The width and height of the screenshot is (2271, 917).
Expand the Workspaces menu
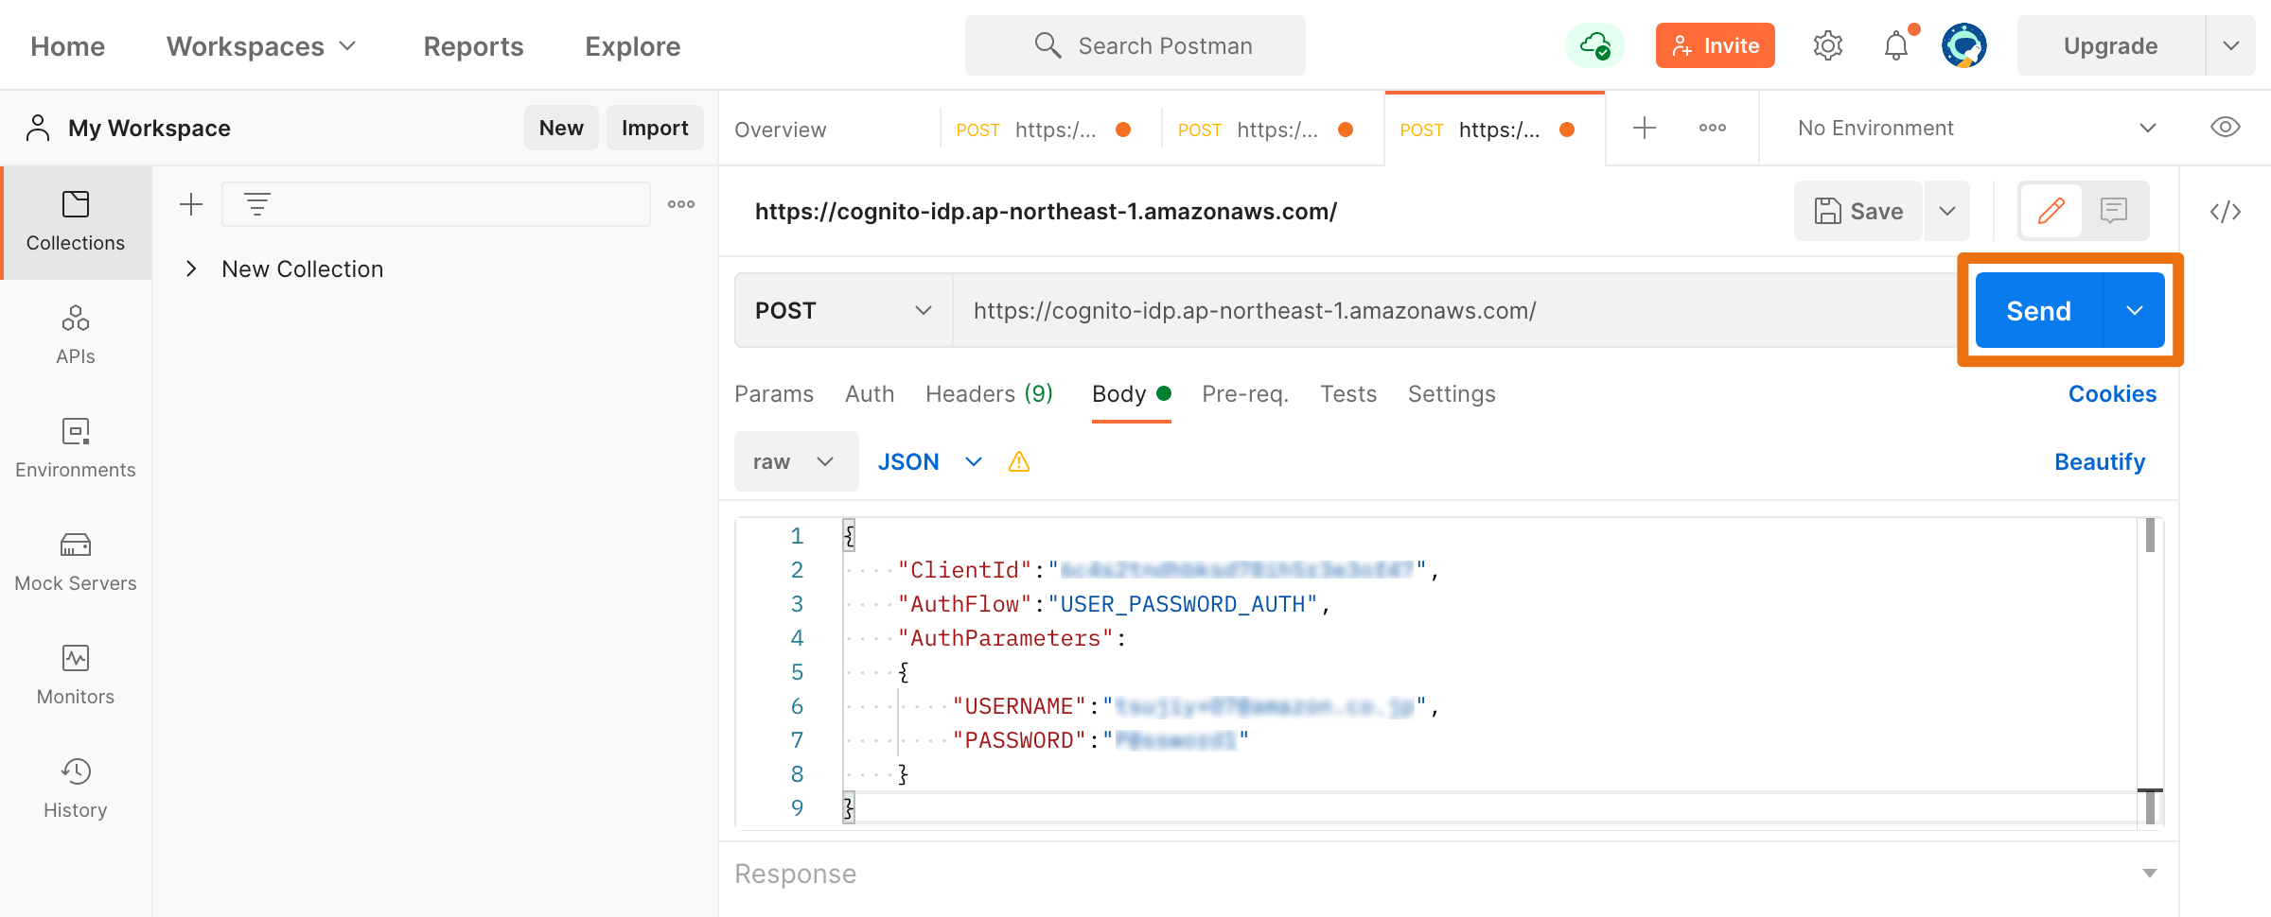pos(261,45)
